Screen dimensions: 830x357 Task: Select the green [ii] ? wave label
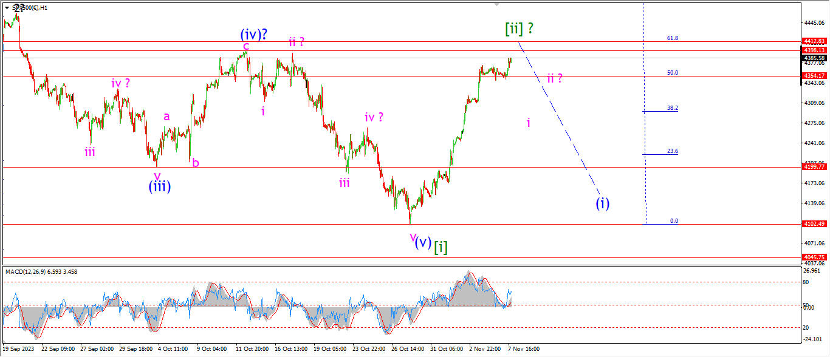tap(519, 28)
